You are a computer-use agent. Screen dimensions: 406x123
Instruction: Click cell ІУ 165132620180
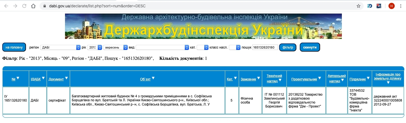16,100
